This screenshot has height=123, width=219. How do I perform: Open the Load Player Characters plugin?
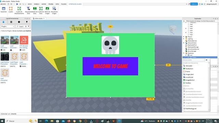pos(14,56)
